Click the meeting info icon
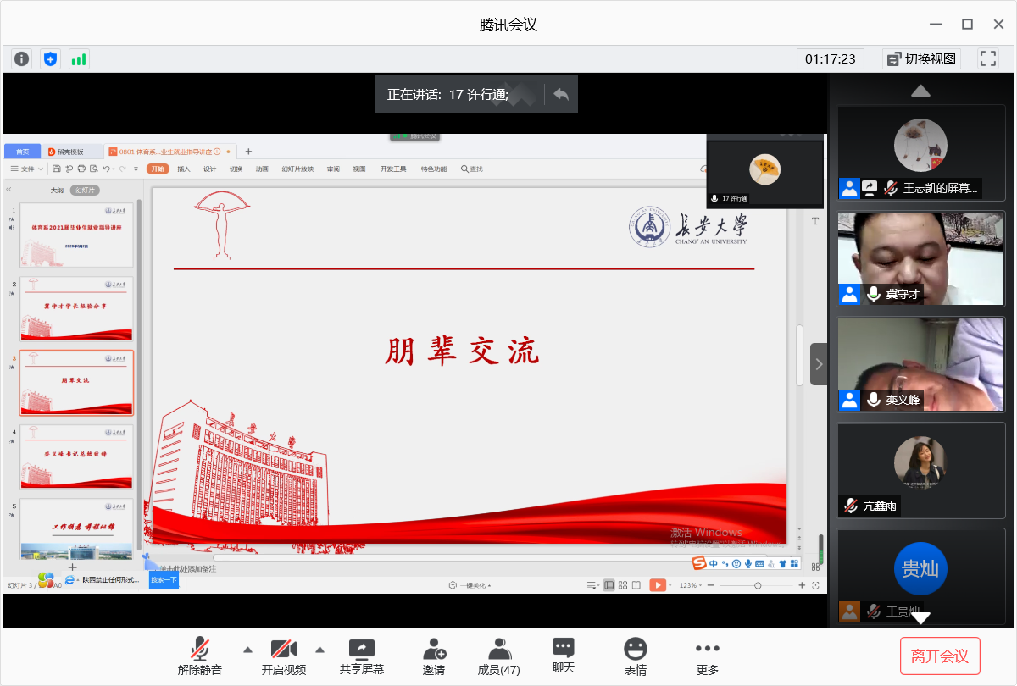1017x686 pixels. coord(22,58)
